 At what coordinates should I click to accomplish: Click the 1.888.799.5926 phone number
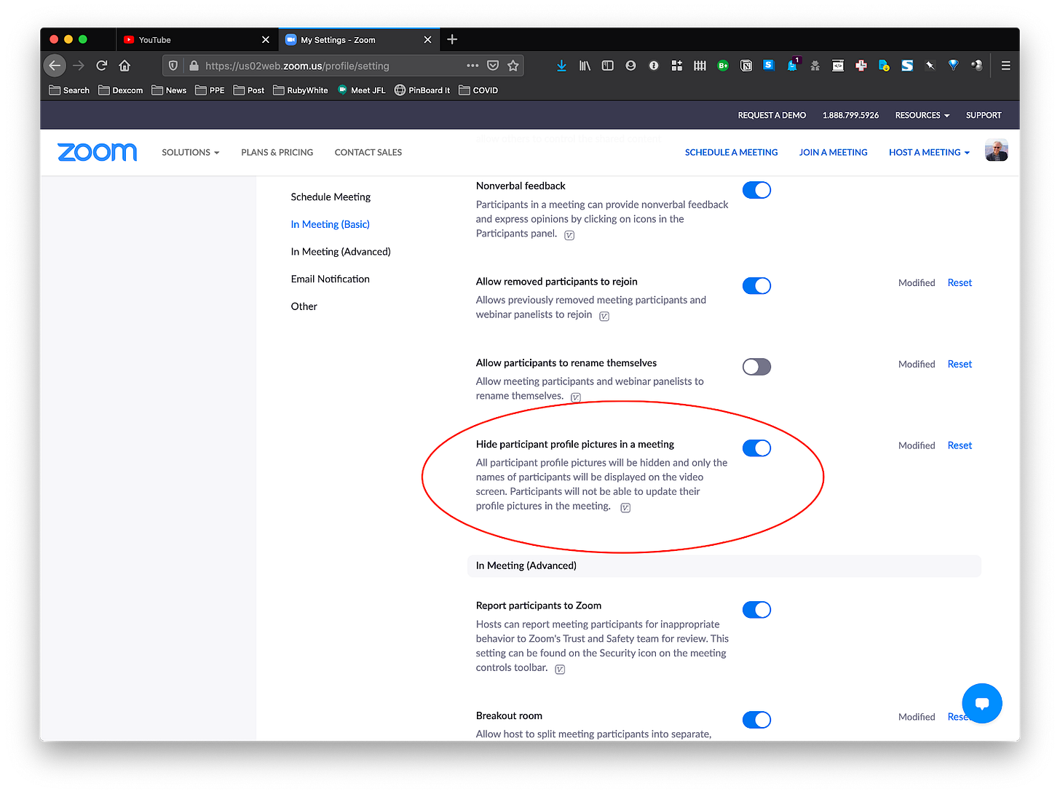[850, 115]
